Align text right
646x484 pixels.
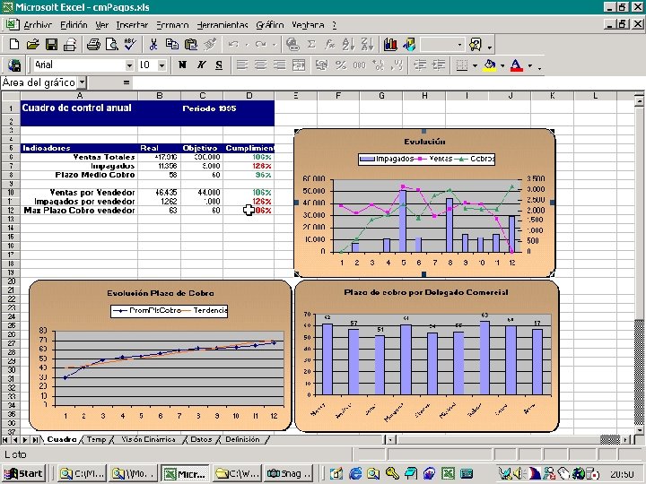280,65
